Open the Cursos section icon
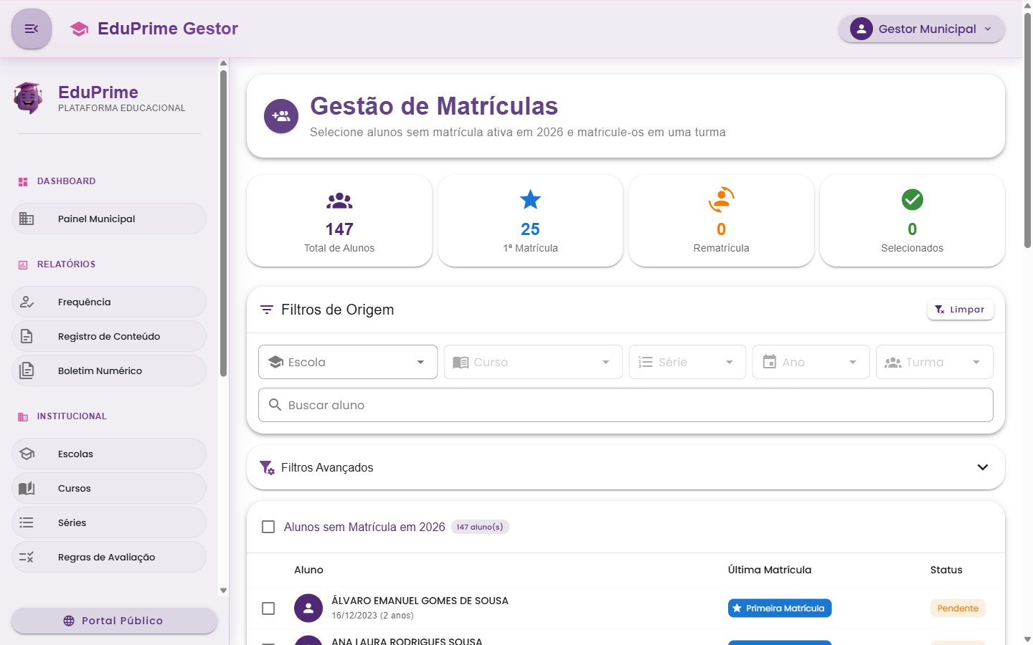1033x645 pixels. click(27, 488)
